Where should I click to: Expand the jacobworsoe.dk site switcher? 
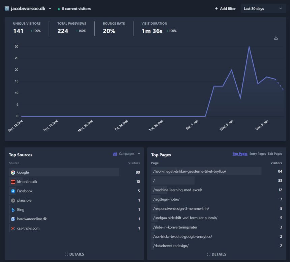[50, 8]
